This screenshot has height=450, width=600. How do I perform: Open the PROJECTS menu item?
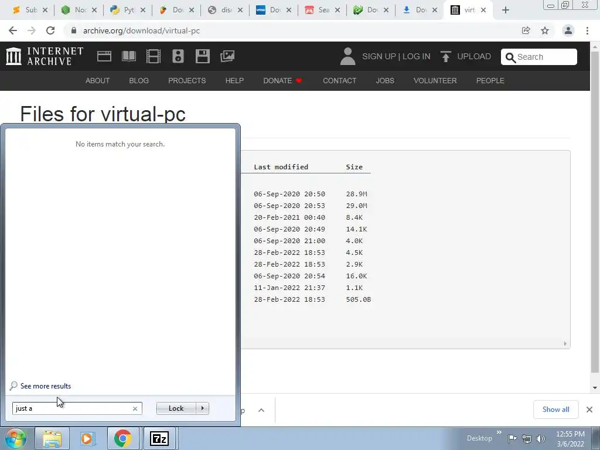coord(187,81)
